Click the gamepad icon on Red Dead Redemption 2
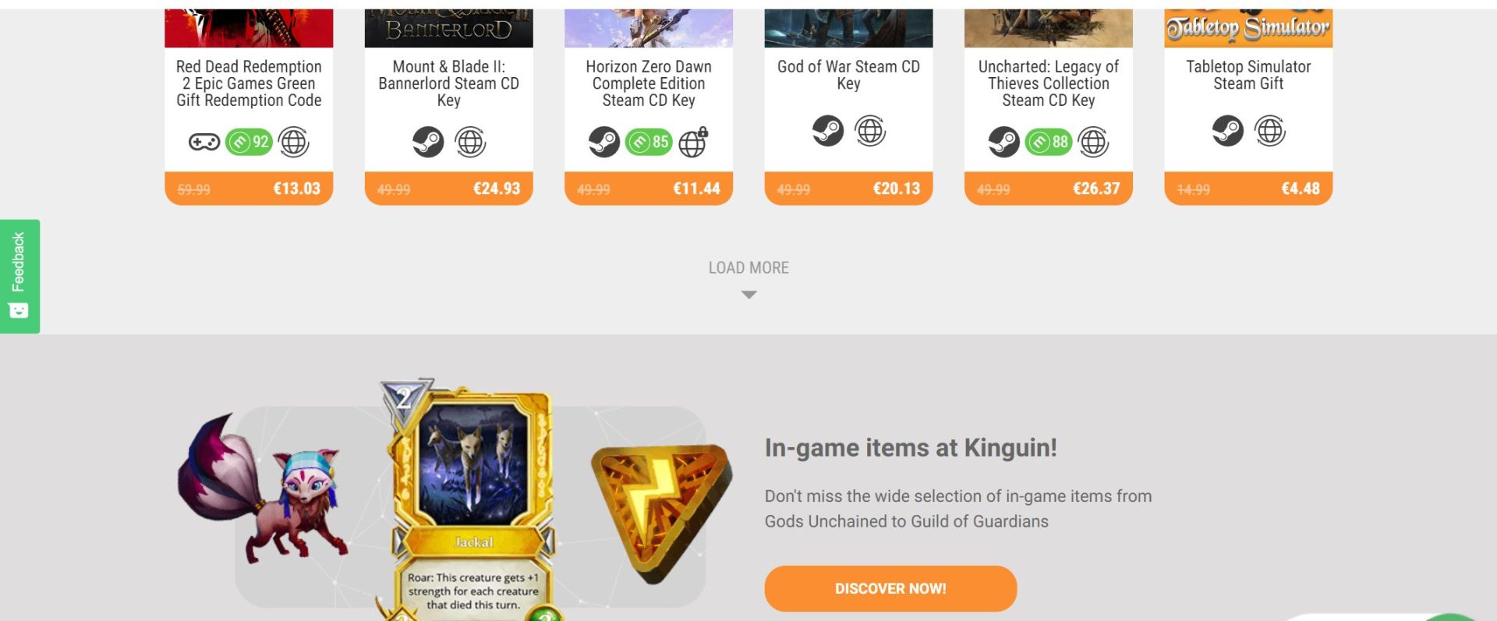Image resolution: width=1497 pixels, height=621 pixels. pos(204,142)
